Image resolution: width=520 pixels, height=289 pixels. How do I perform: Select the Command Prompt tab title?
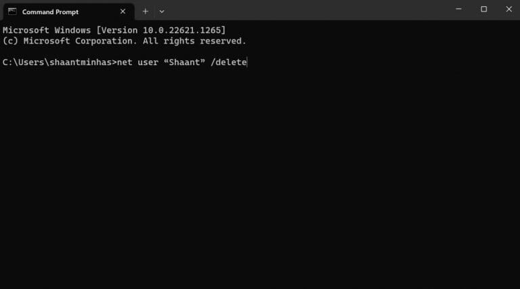coord(50,12)
